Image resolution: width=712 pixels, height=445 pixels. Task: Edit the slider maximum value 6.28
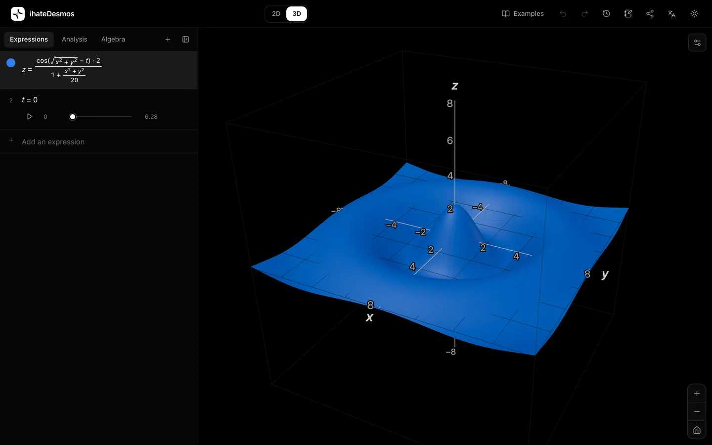[151, 117]
